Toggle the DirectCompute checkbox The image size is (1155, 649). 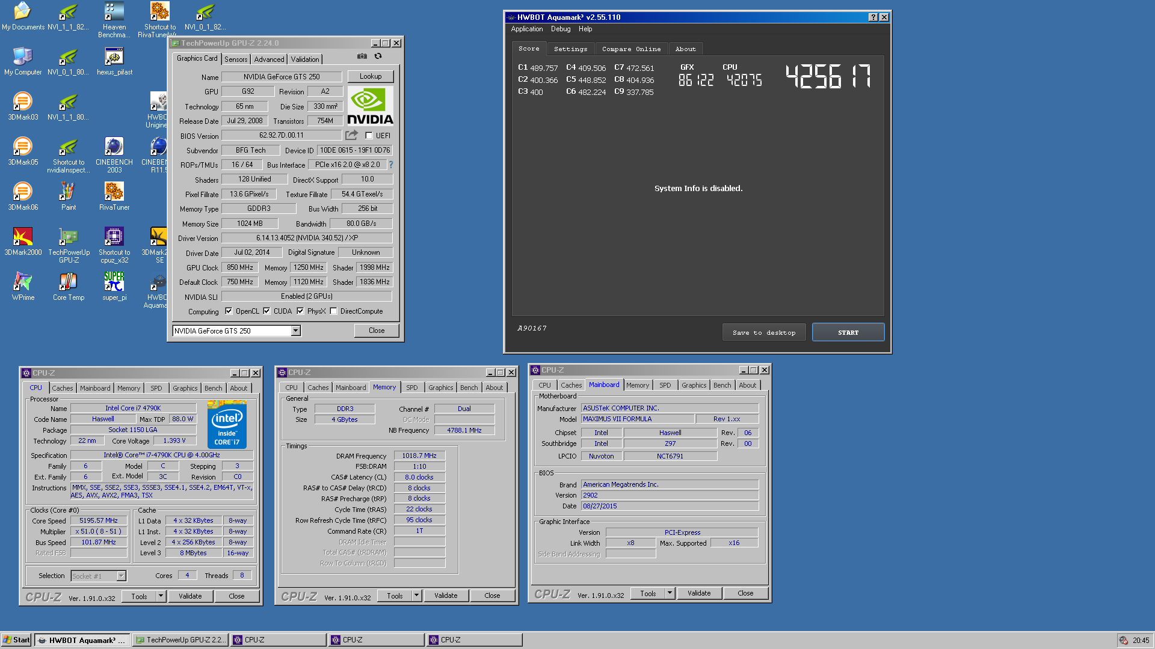[x=333, y=311]
